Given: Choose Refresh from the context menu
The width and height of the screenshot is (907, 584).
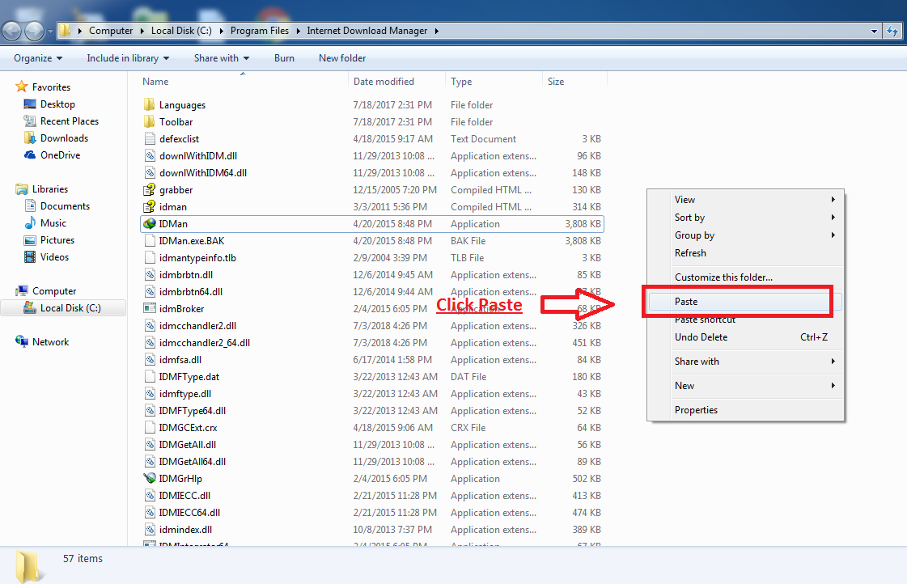Looking at the screenshot, I should pyautogui.click(x=745, y=253).
